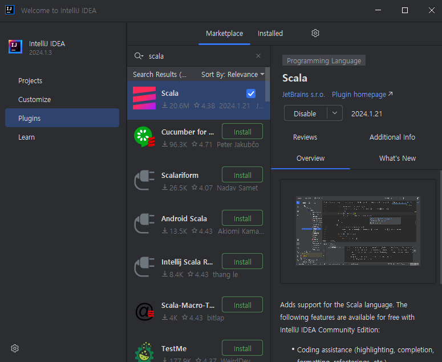Click the Search Results header label

point(160,74)
